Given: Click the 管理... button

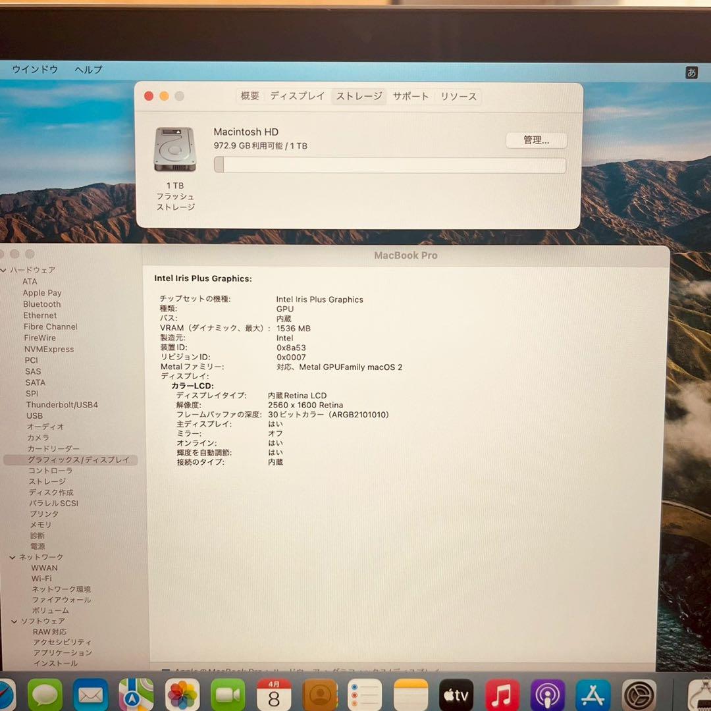Looking at the screenshot, I should point(537,140).
